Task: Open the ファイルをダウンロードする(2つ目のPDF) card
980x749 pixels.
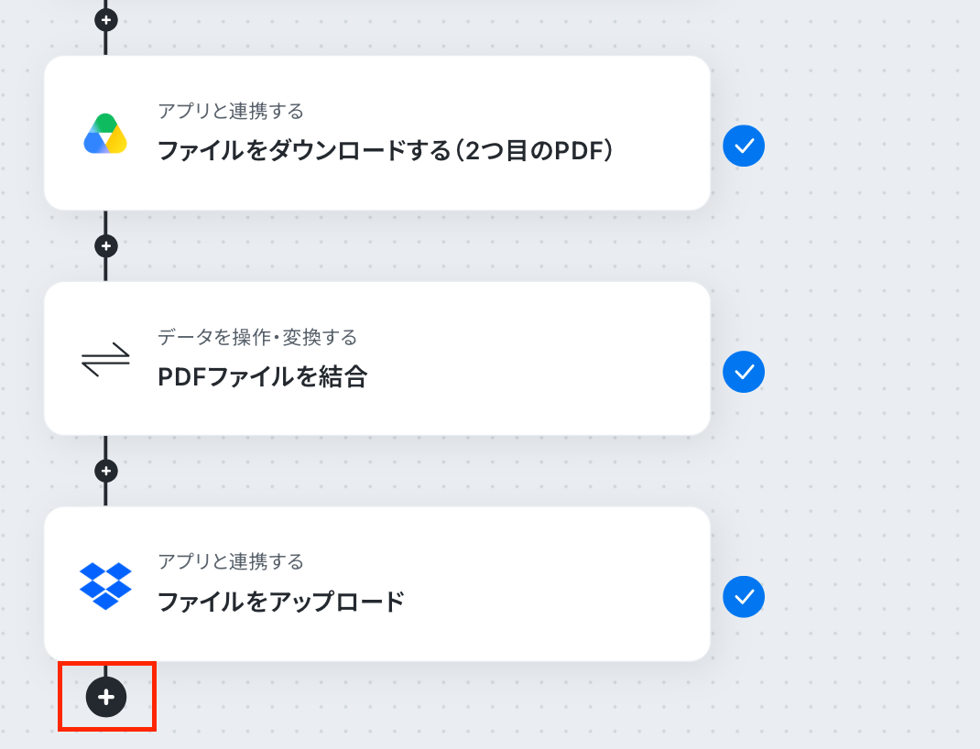Action: tap(376, 133)
